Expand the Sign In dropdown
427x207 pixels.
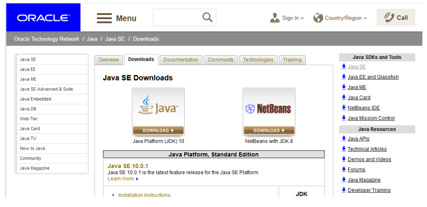click(302, 18)
